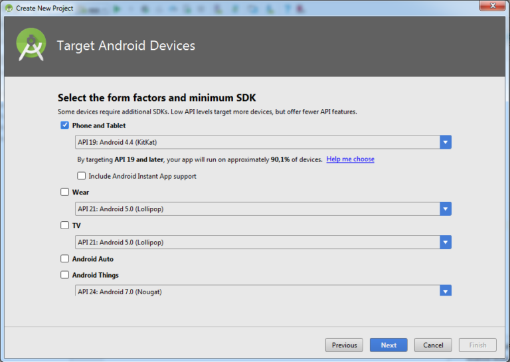Image resolution: width=510 pixels, height=362 pixels.
Task: Click the greyed-out Finish button
Action: 477,345
